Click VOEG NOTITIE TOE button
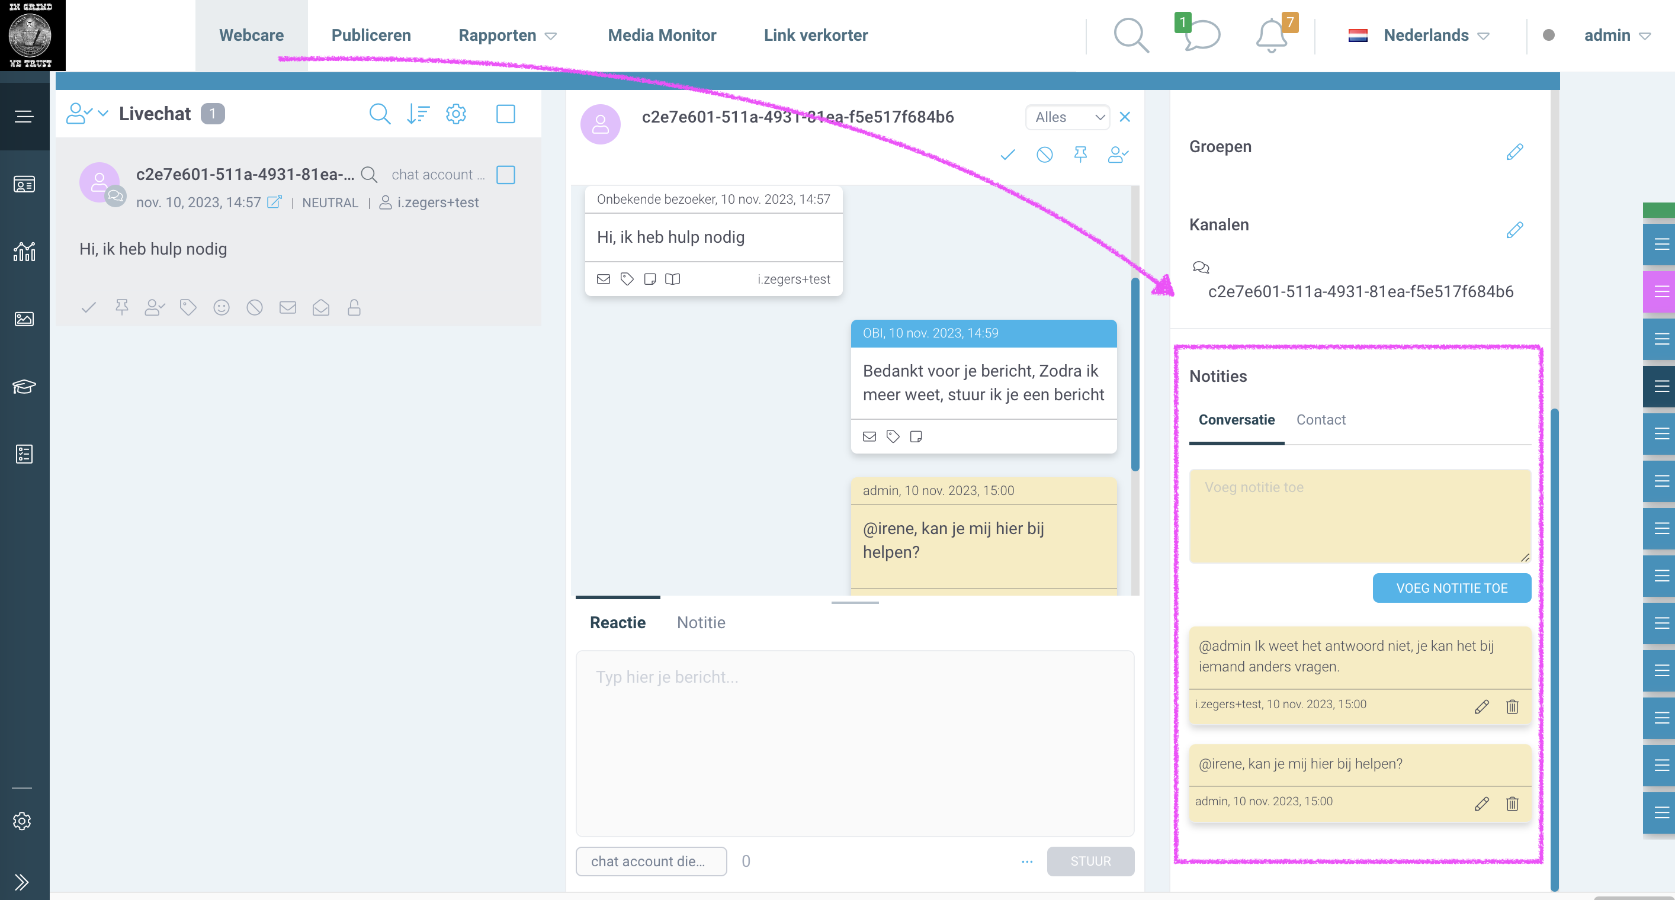The width and height of the screenshot is (1675, 900). point(1451,588)
